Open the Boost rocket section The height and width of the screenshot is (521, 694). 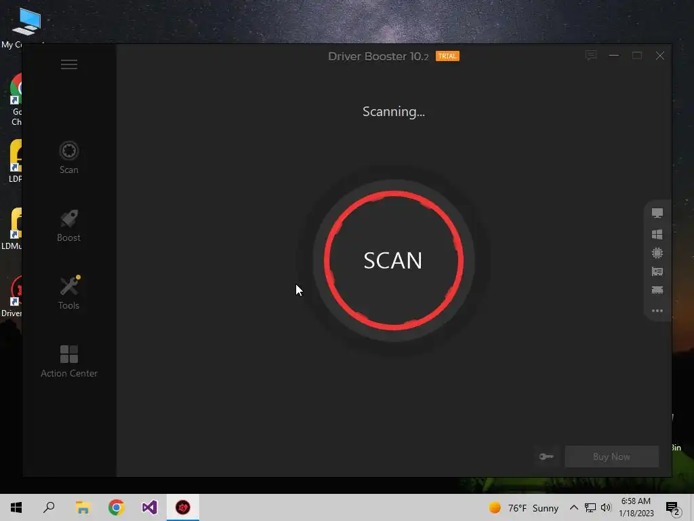pyautogui.click(x=69, y=226)
